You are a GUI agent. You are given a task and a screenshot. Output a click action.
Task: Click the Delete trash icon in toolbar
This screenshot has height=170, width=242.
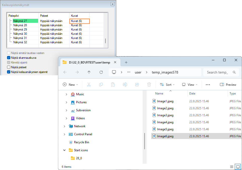149,85
